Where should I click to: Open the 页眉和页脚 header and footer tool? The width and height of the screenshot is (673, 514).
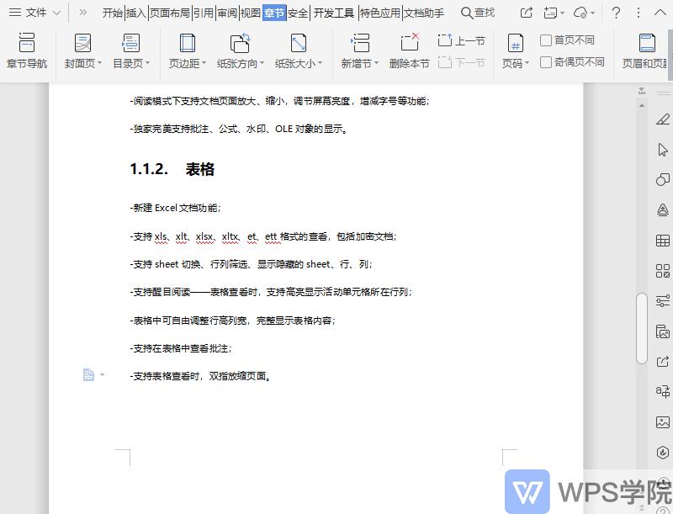[x=648, y=50]
